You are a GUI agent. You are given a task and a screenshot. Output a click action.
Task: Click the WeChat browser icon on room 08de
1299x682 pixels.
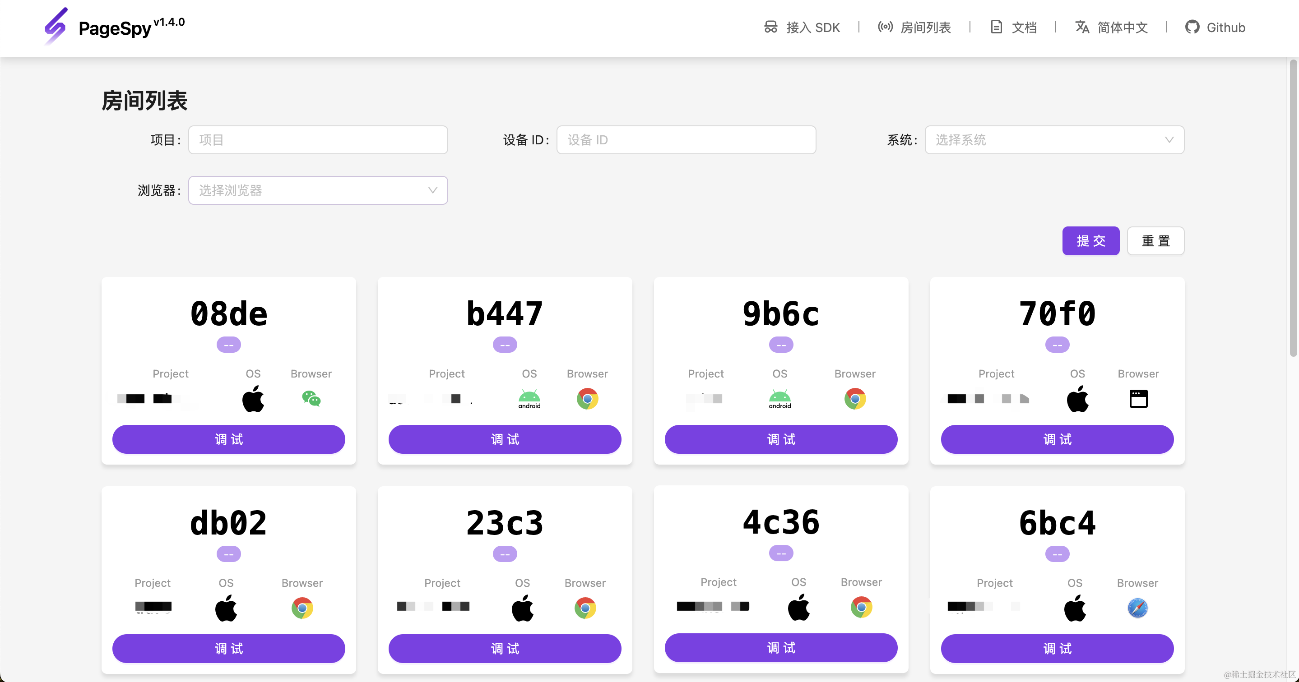[x=311, y=399]
